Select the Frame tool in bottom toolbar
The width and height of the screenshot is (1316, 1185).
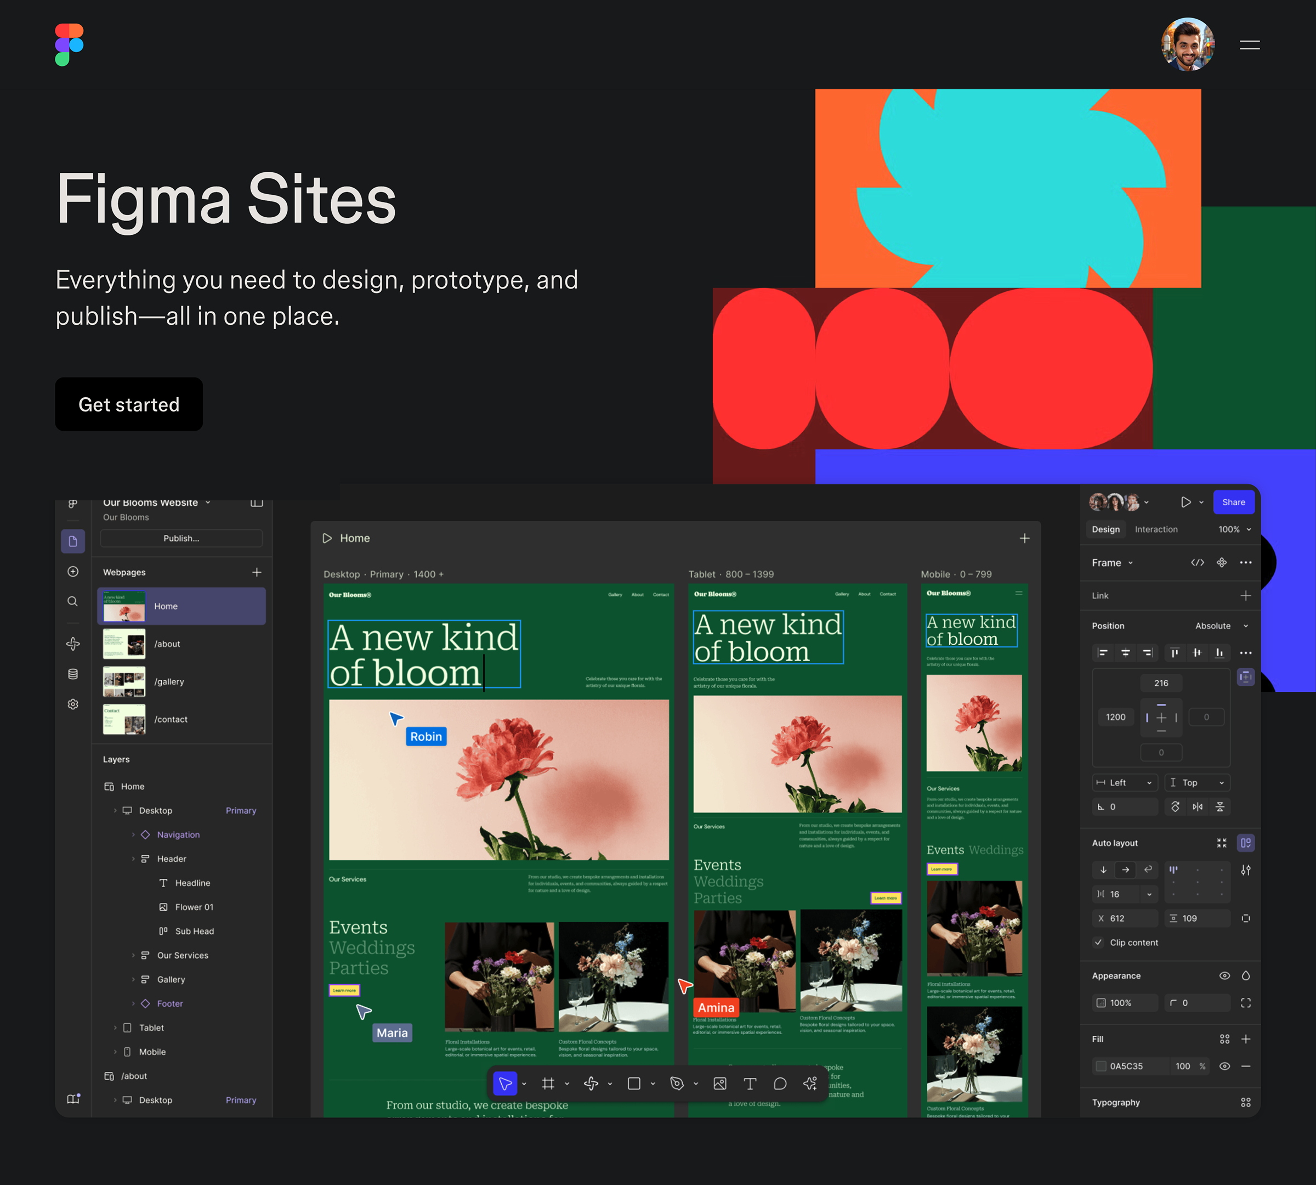pos(548,1084)
